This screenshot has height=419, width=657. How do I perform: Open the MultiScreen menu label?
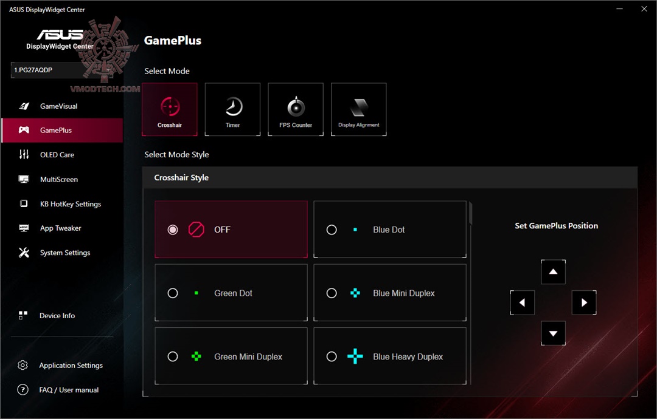click(59, 179)
